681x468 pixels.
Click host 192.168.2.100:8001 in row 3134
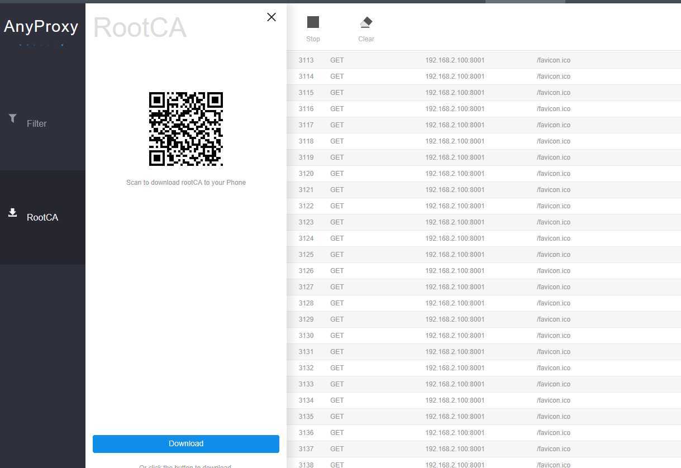tap(455, 400)
